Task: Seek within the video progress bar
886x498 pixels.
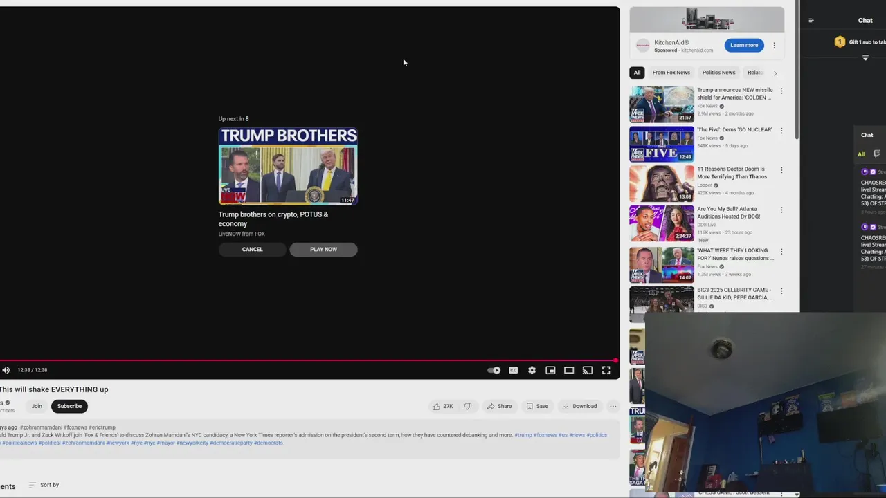Action: click(x=307, y=360)
